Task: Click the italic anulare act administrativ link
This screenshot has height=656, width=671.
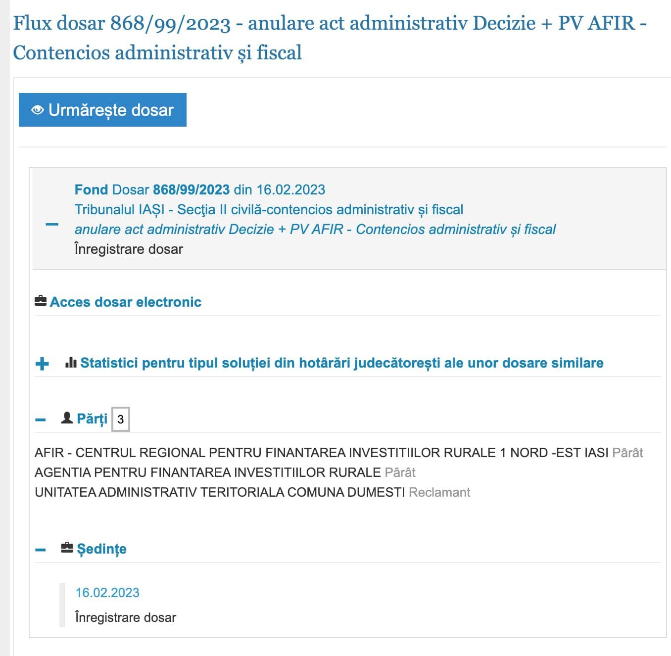Action: (x=315, y=230)
